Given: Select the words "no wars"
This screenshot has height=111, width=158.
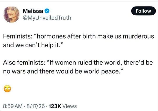Looking at the screenshot, I should (14, 71).
